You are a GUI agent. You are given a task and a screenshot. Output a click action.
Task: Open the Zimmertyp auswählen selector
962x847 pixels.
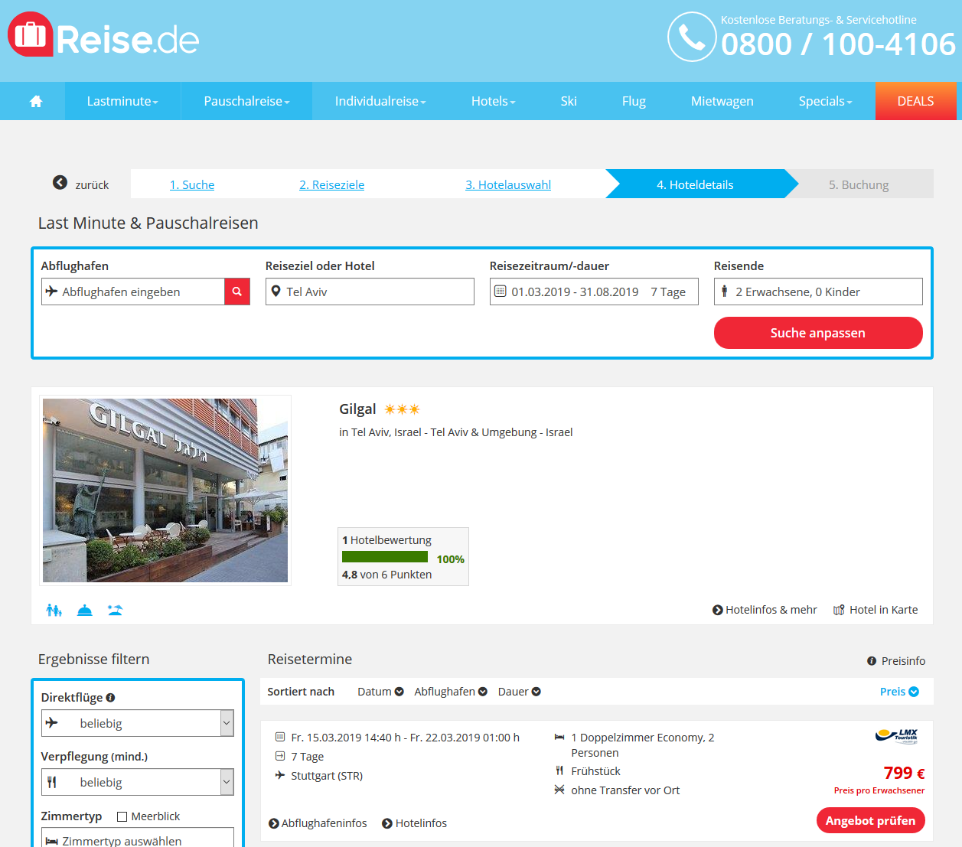[x=138, y=838]
